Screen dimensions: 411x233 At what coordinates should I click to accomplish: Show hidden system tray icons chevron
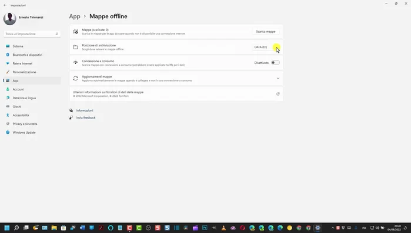pyautogui.click(x=333, y=228)
